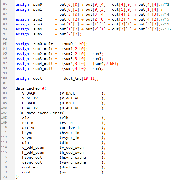Click 'data_cache5' module name on line 102
This screenshot has height=180, width=175.
click(28, 88)
